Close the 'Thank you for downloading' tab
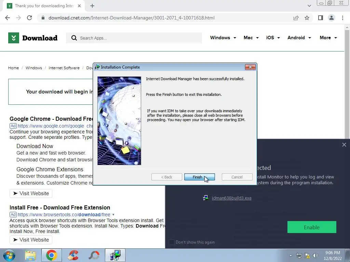The width and height of the screenshot is (350, 262). 79,6
